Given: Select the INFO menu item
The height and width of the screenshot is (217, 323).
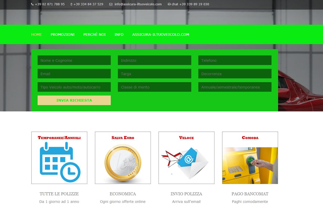Looking at the screenshot, I should [x=119, y=35].
